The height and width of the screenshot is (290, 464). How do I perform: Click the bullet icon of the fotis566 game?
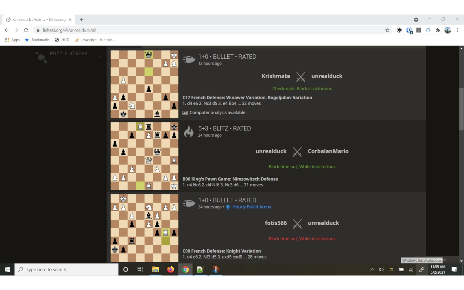[x=189, y=203]
